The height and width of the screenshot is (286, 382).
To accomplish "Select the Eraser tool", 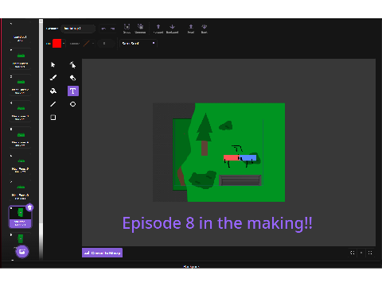I will tap(72, 78).
